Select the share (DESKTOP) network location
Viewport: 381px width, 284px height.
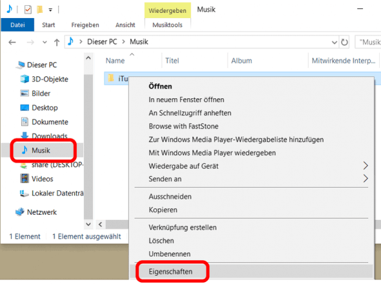point(57,165)
